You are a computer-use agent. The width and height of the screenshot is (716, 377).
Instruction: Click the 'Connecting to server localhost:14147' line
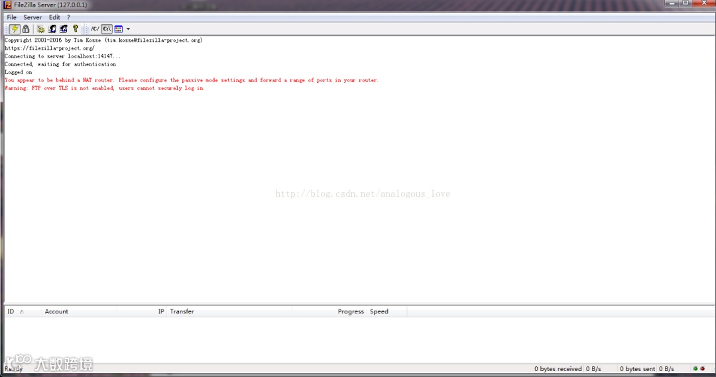63,56
